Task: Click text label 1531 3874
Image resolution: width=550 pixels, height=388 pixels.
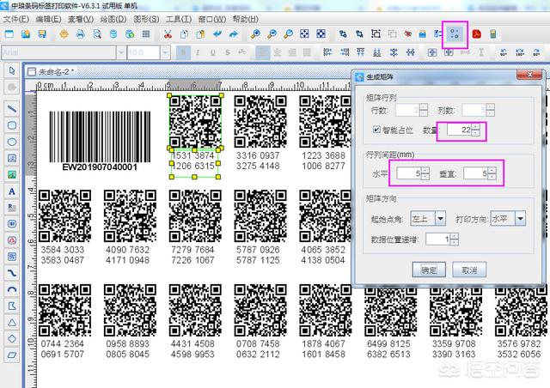Action: coord(192,155)
